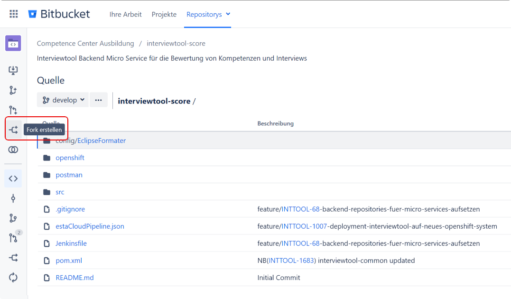Open the Forks list sidebar icon
The height and width of the screenshot is (299, 511).
pos(13,258)
